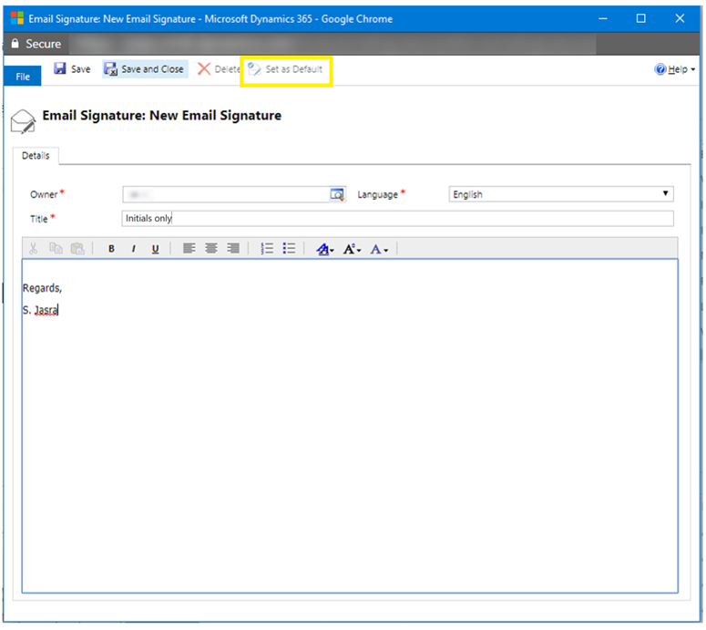Screen dimensions: 706x630
Task: Click inside the signature body editor
Action: (350, 426)
